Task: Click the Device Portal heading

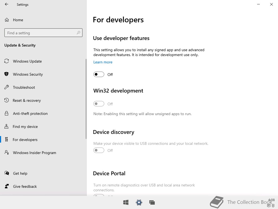Action: tap(109, 173)
